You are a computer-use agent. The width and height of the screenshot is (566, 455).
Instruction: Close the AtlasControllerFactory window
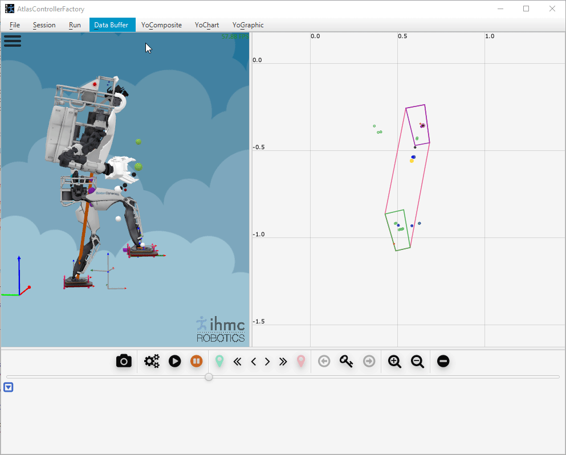pyautogui.click(x=552, y=9)
